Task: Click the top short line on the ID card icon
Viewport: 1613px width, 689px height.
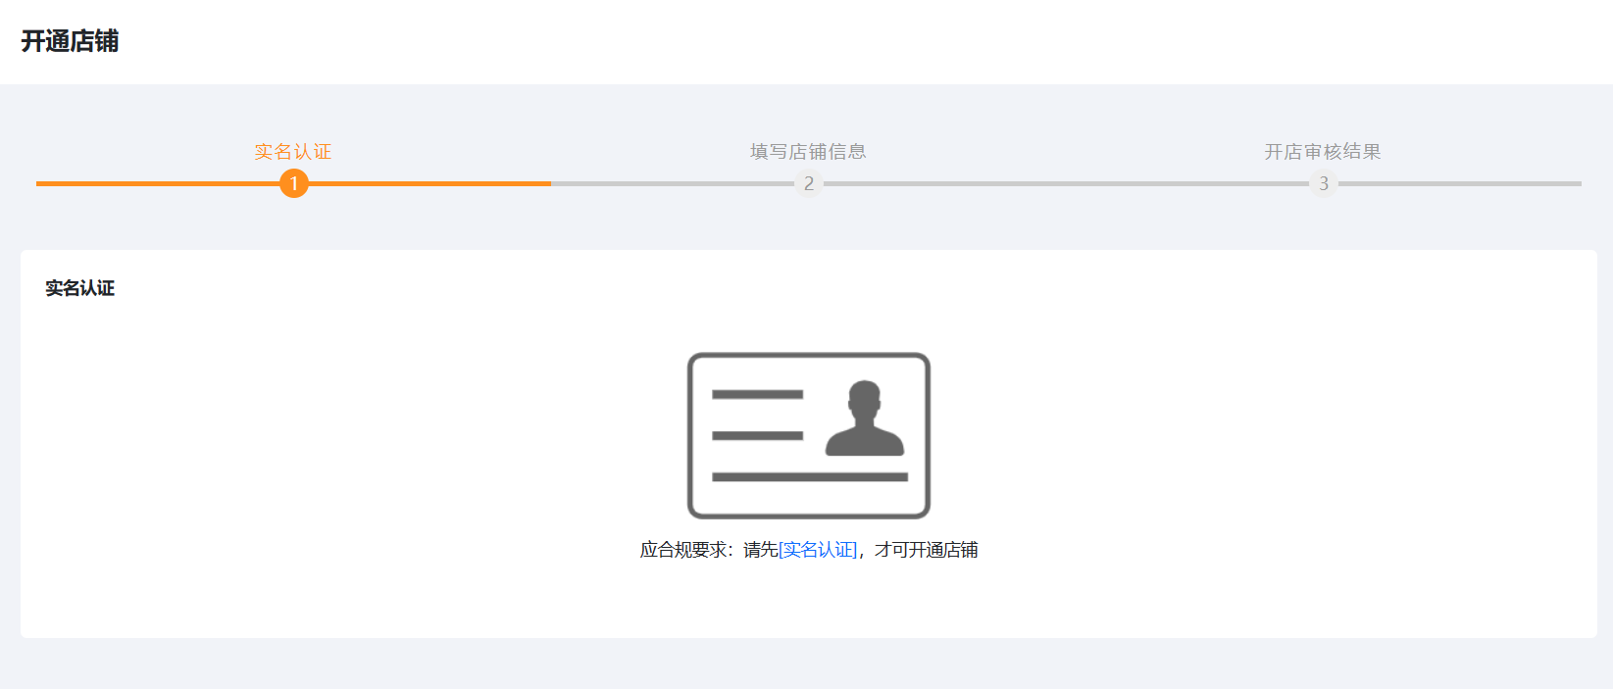Action: click(757, 395)
